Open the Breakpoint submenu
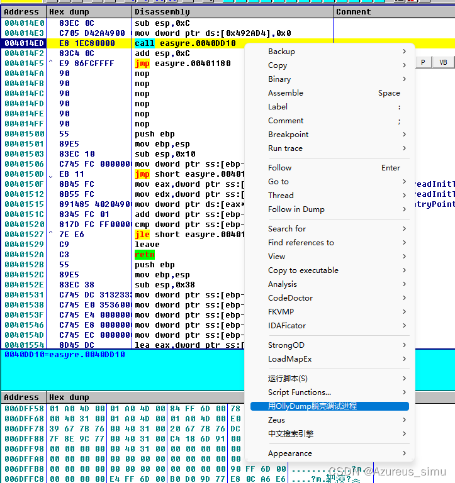Screen dimensions: 455x483 coord(330,135)
